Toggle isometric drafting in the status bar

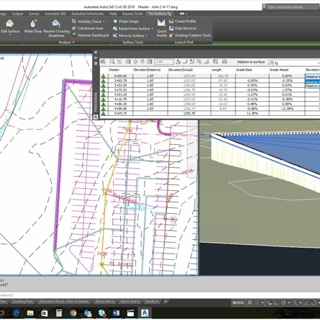[x=295, y=303]
